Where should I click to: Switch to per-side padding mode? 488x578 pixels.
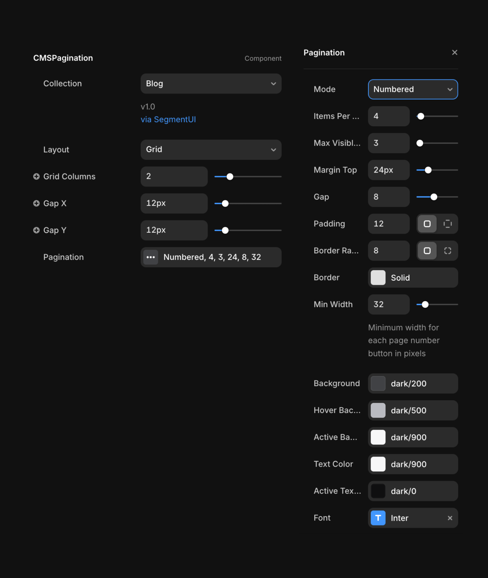tap(447, 224)
